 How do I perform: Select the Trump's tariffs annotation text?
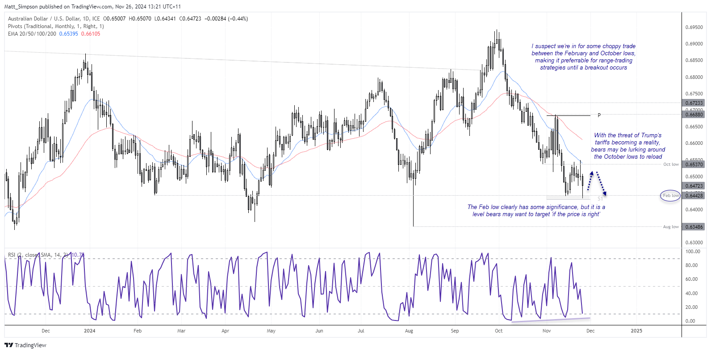(x=628, y=146)
